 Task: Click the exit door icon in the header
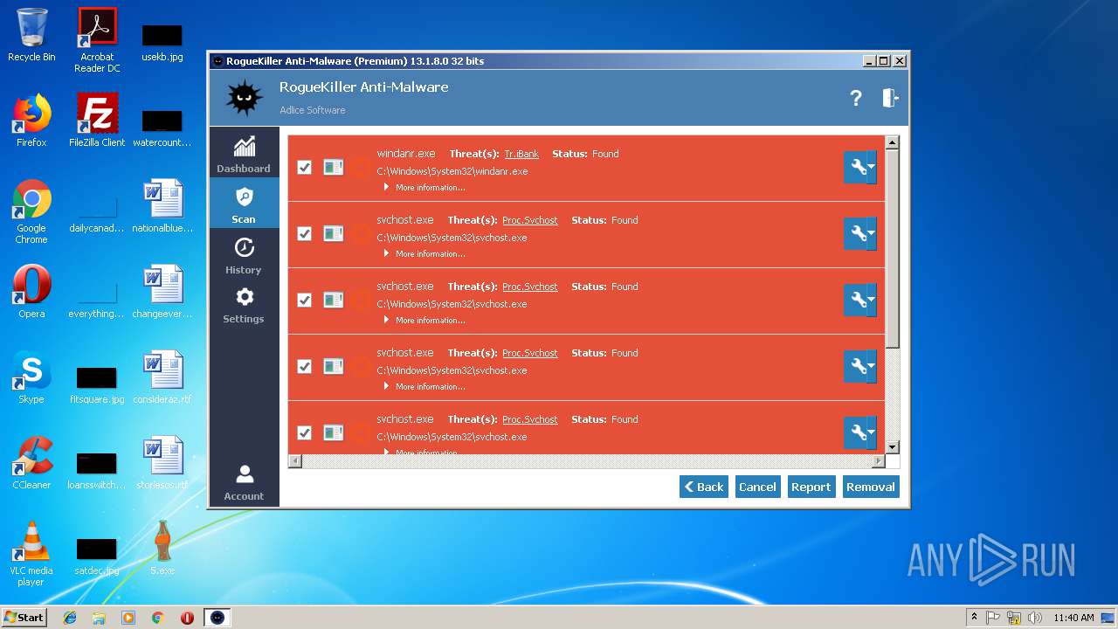coord(890,98)
